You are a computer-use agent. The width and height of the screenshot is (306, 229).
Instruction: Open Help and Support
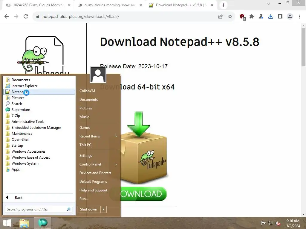tap(98, 190)
